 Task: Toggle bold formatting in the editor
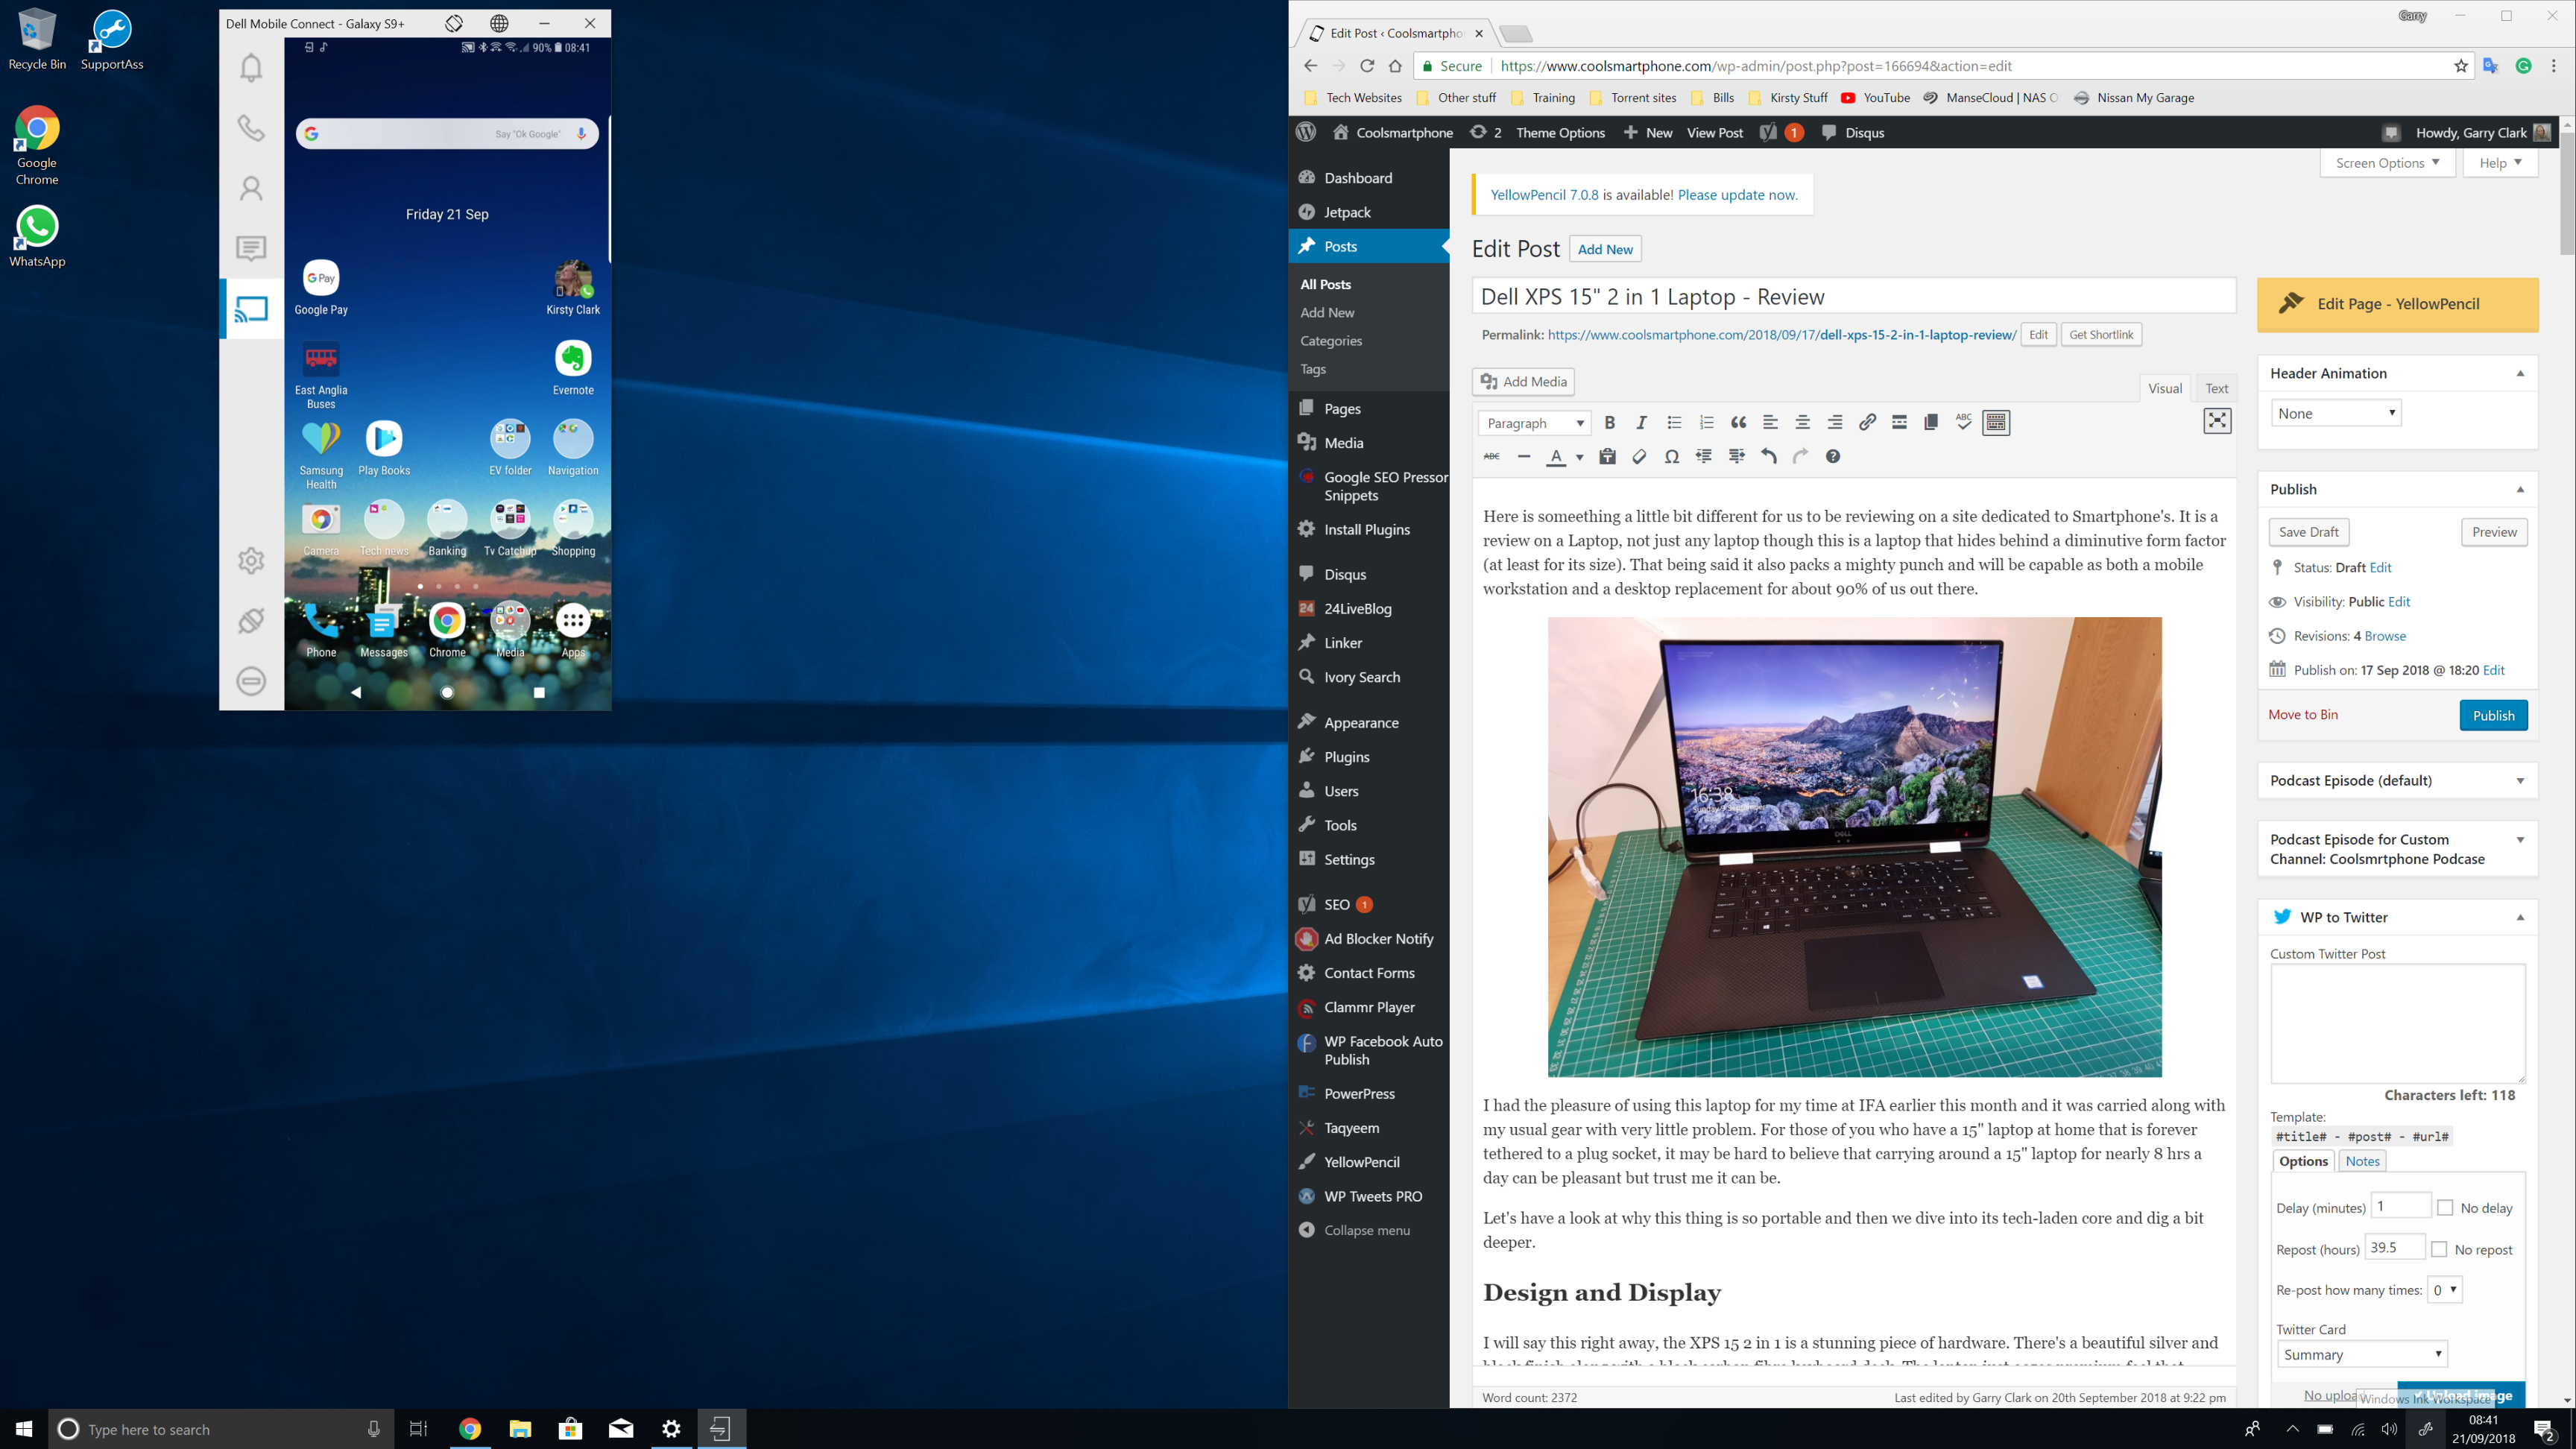(x=1609, y=423)
